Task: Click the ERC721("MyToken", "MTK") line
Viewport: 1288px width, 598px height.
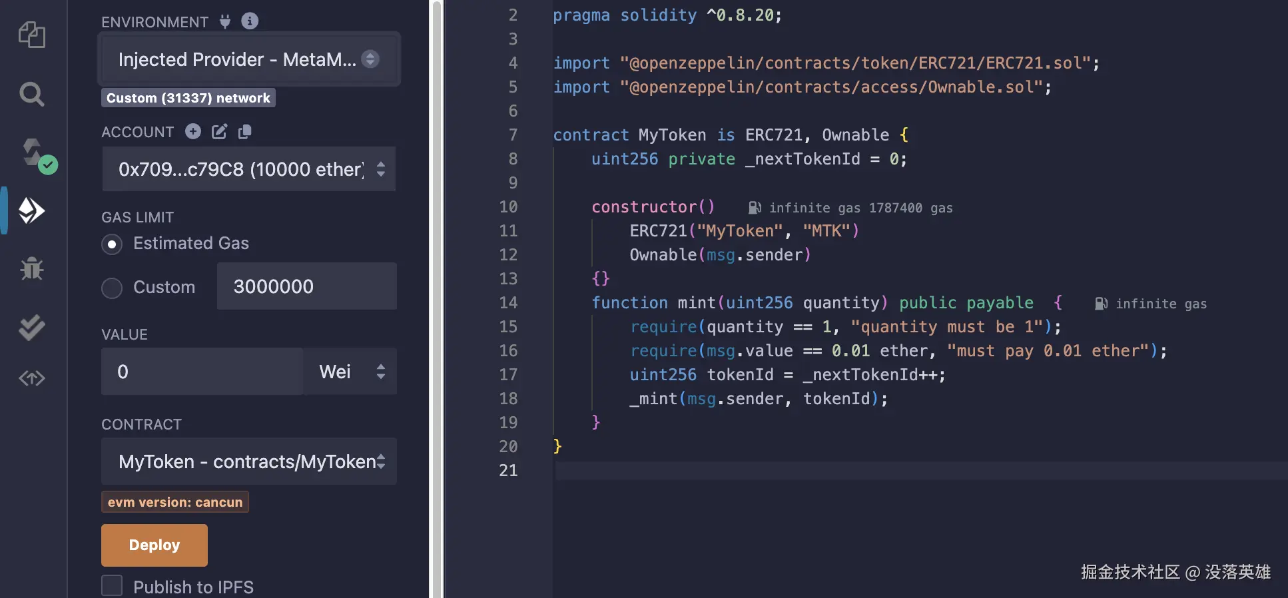Action: (745, 231)
